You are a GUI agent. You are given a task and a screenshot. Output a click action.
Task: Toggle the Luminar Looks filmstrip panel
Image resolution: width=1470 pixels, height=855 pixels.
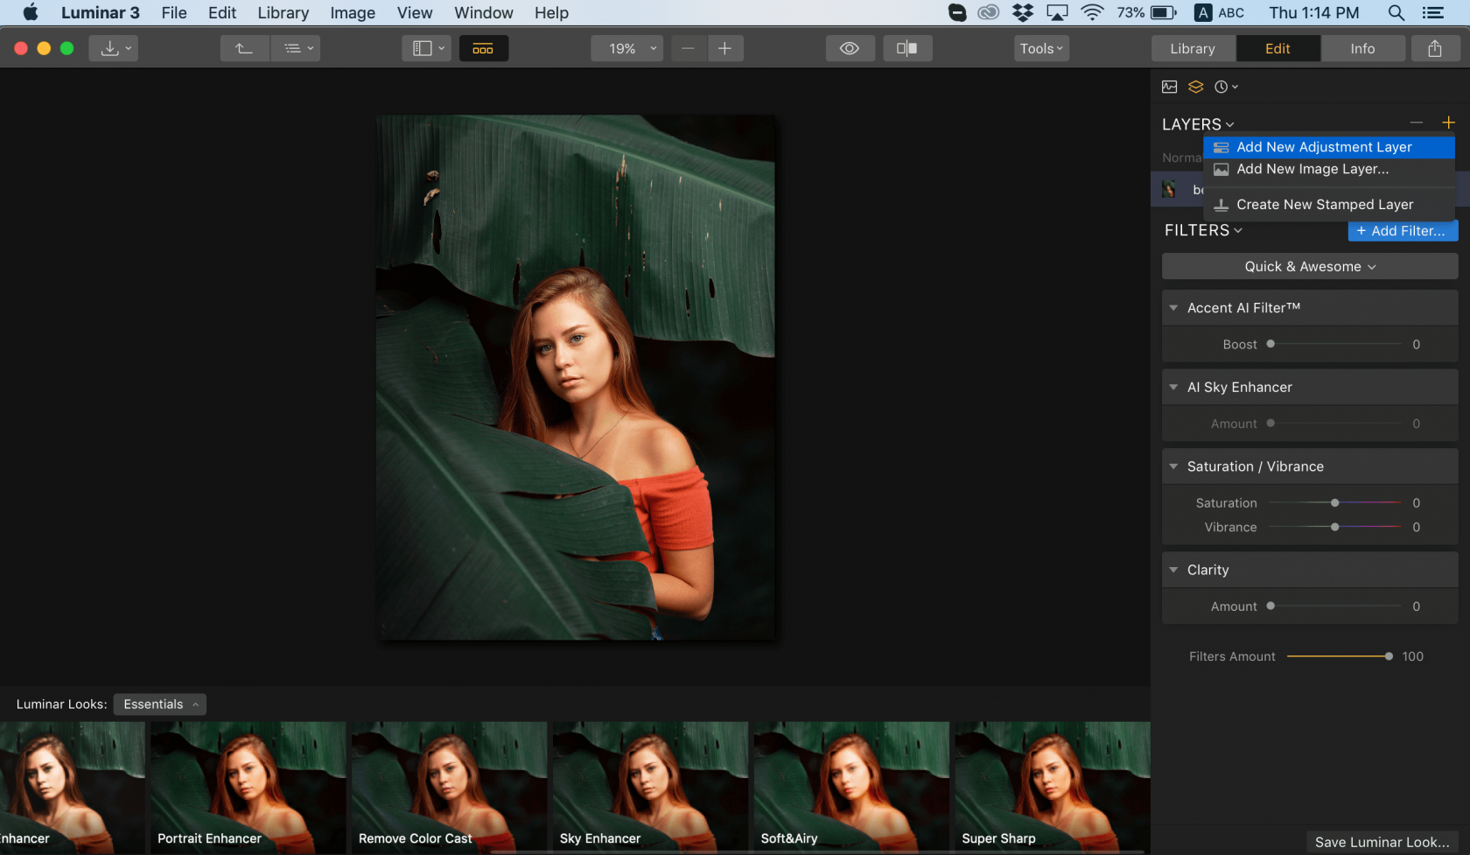pyautogui.click(x=483, y=49)
